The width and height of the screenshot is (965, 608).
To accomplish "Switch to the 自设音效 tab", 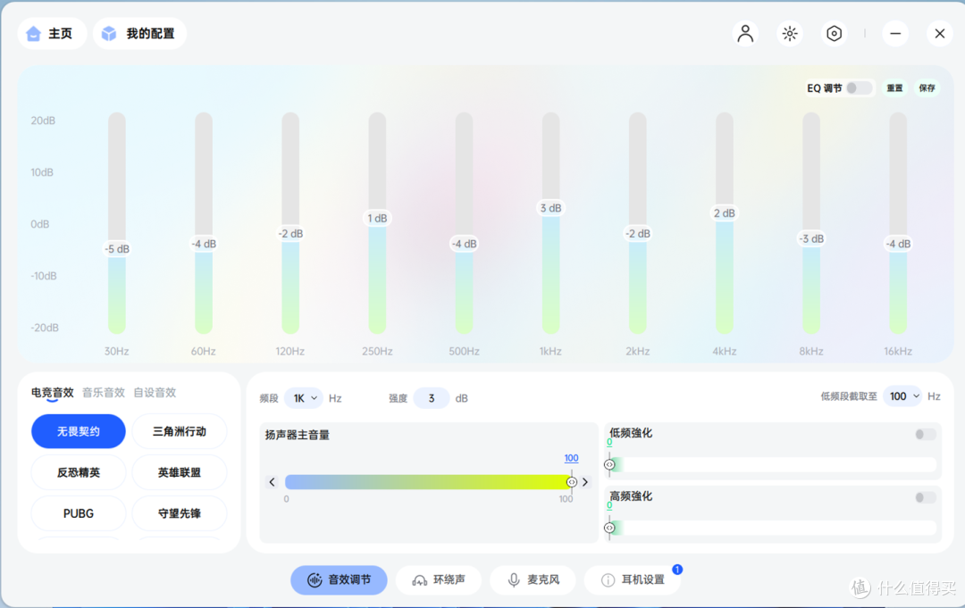I will point(155,392).
